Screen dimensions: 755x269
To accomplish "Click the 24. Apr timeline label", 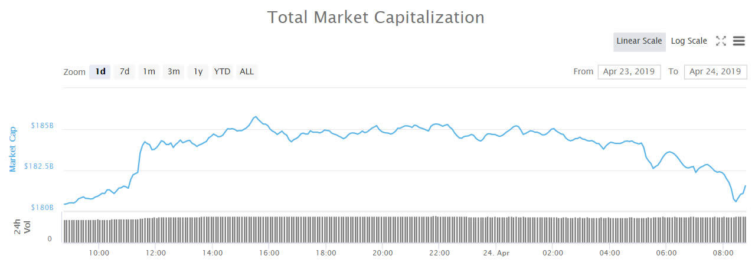I will (496, 253).
